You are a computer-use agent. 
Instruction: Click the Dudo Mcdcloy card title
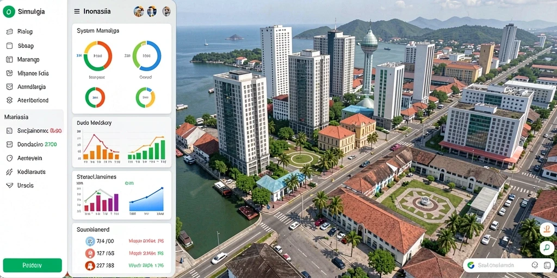pos(94,123)
